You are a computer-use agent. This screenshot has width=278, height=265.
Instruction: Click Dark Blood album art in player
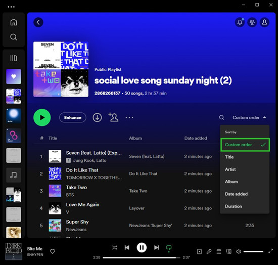14,251
